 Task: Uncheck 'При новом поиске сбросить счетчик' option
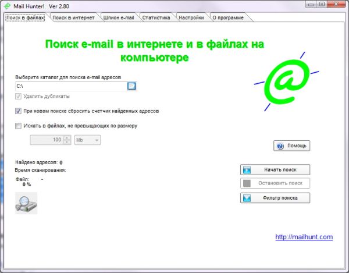18,111
